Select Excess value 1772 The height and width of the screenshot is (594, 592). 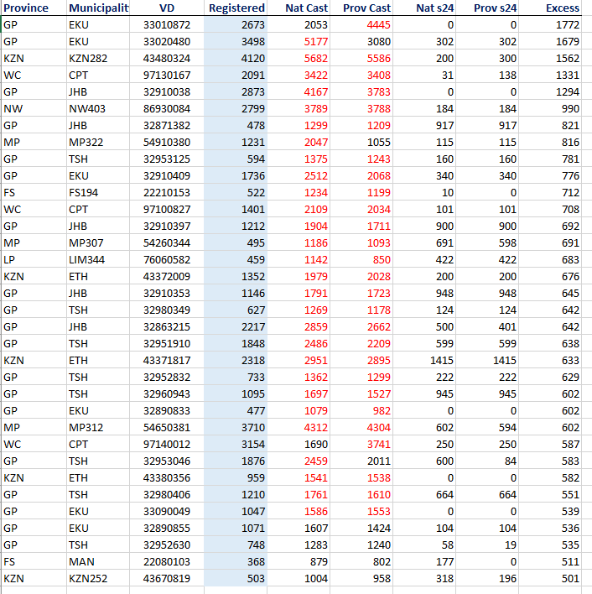pos(568,25)
